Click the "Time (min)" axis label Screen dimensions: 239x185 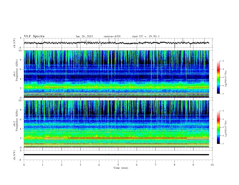(x=121, y=168)
